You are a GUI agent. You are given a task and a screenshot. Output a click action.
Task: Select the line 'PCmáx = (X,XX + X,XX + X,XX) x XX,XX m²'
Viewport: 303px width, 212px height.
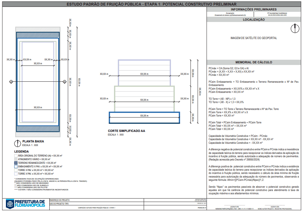[x=231, y=72]
